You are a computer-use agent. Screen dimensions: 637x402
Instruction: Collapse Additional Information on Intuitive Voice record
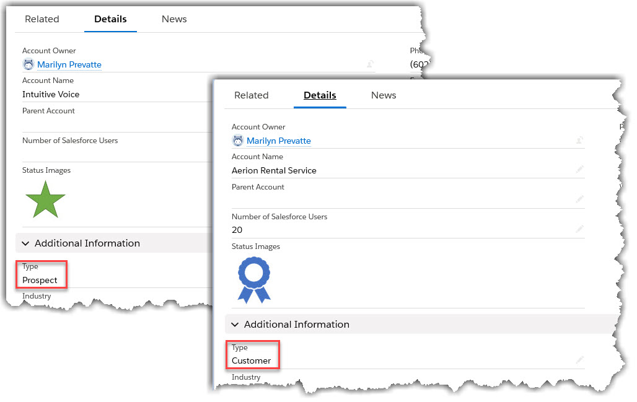pyautogui.click(x=26, y=243)
